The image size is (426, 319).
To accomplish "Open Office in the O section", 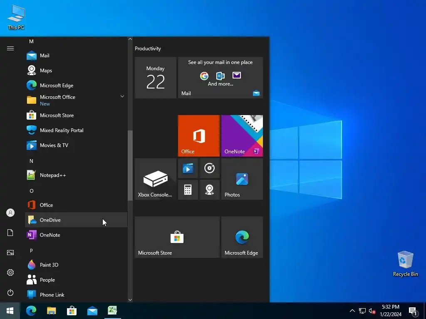I will point(76,205).
